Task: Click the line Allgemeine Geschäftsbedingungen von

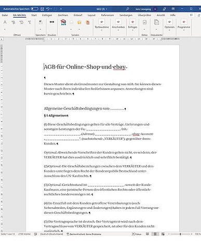Action: point(77,109)
